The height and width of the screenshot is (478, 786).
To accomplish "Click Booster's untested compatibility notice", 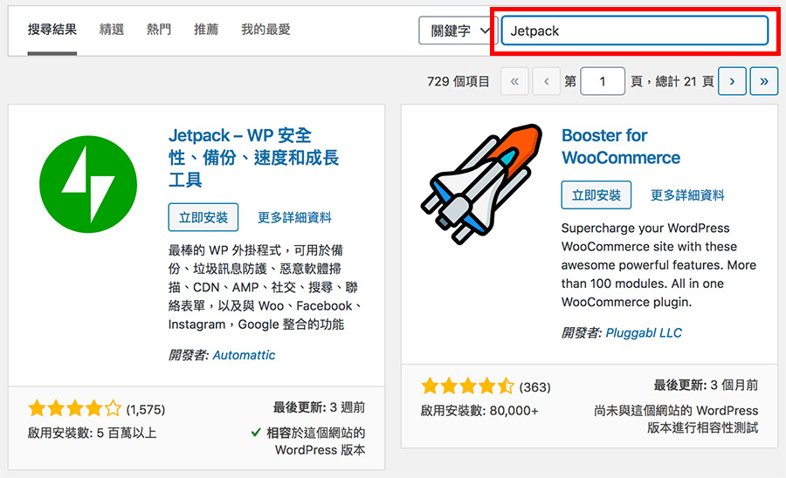I will pyautogui.click(x=676, y=419).
